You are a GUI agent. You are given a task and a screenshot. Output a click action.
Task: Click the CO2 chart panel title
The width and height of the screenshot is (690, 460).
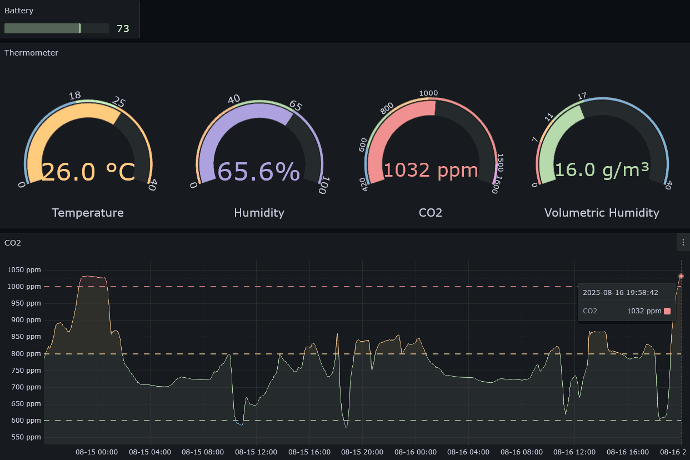12,243
